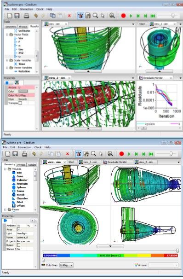Select the magnifier zoom tool in lower toolbar
Screen dimensions: 183x279
point(93,154)
